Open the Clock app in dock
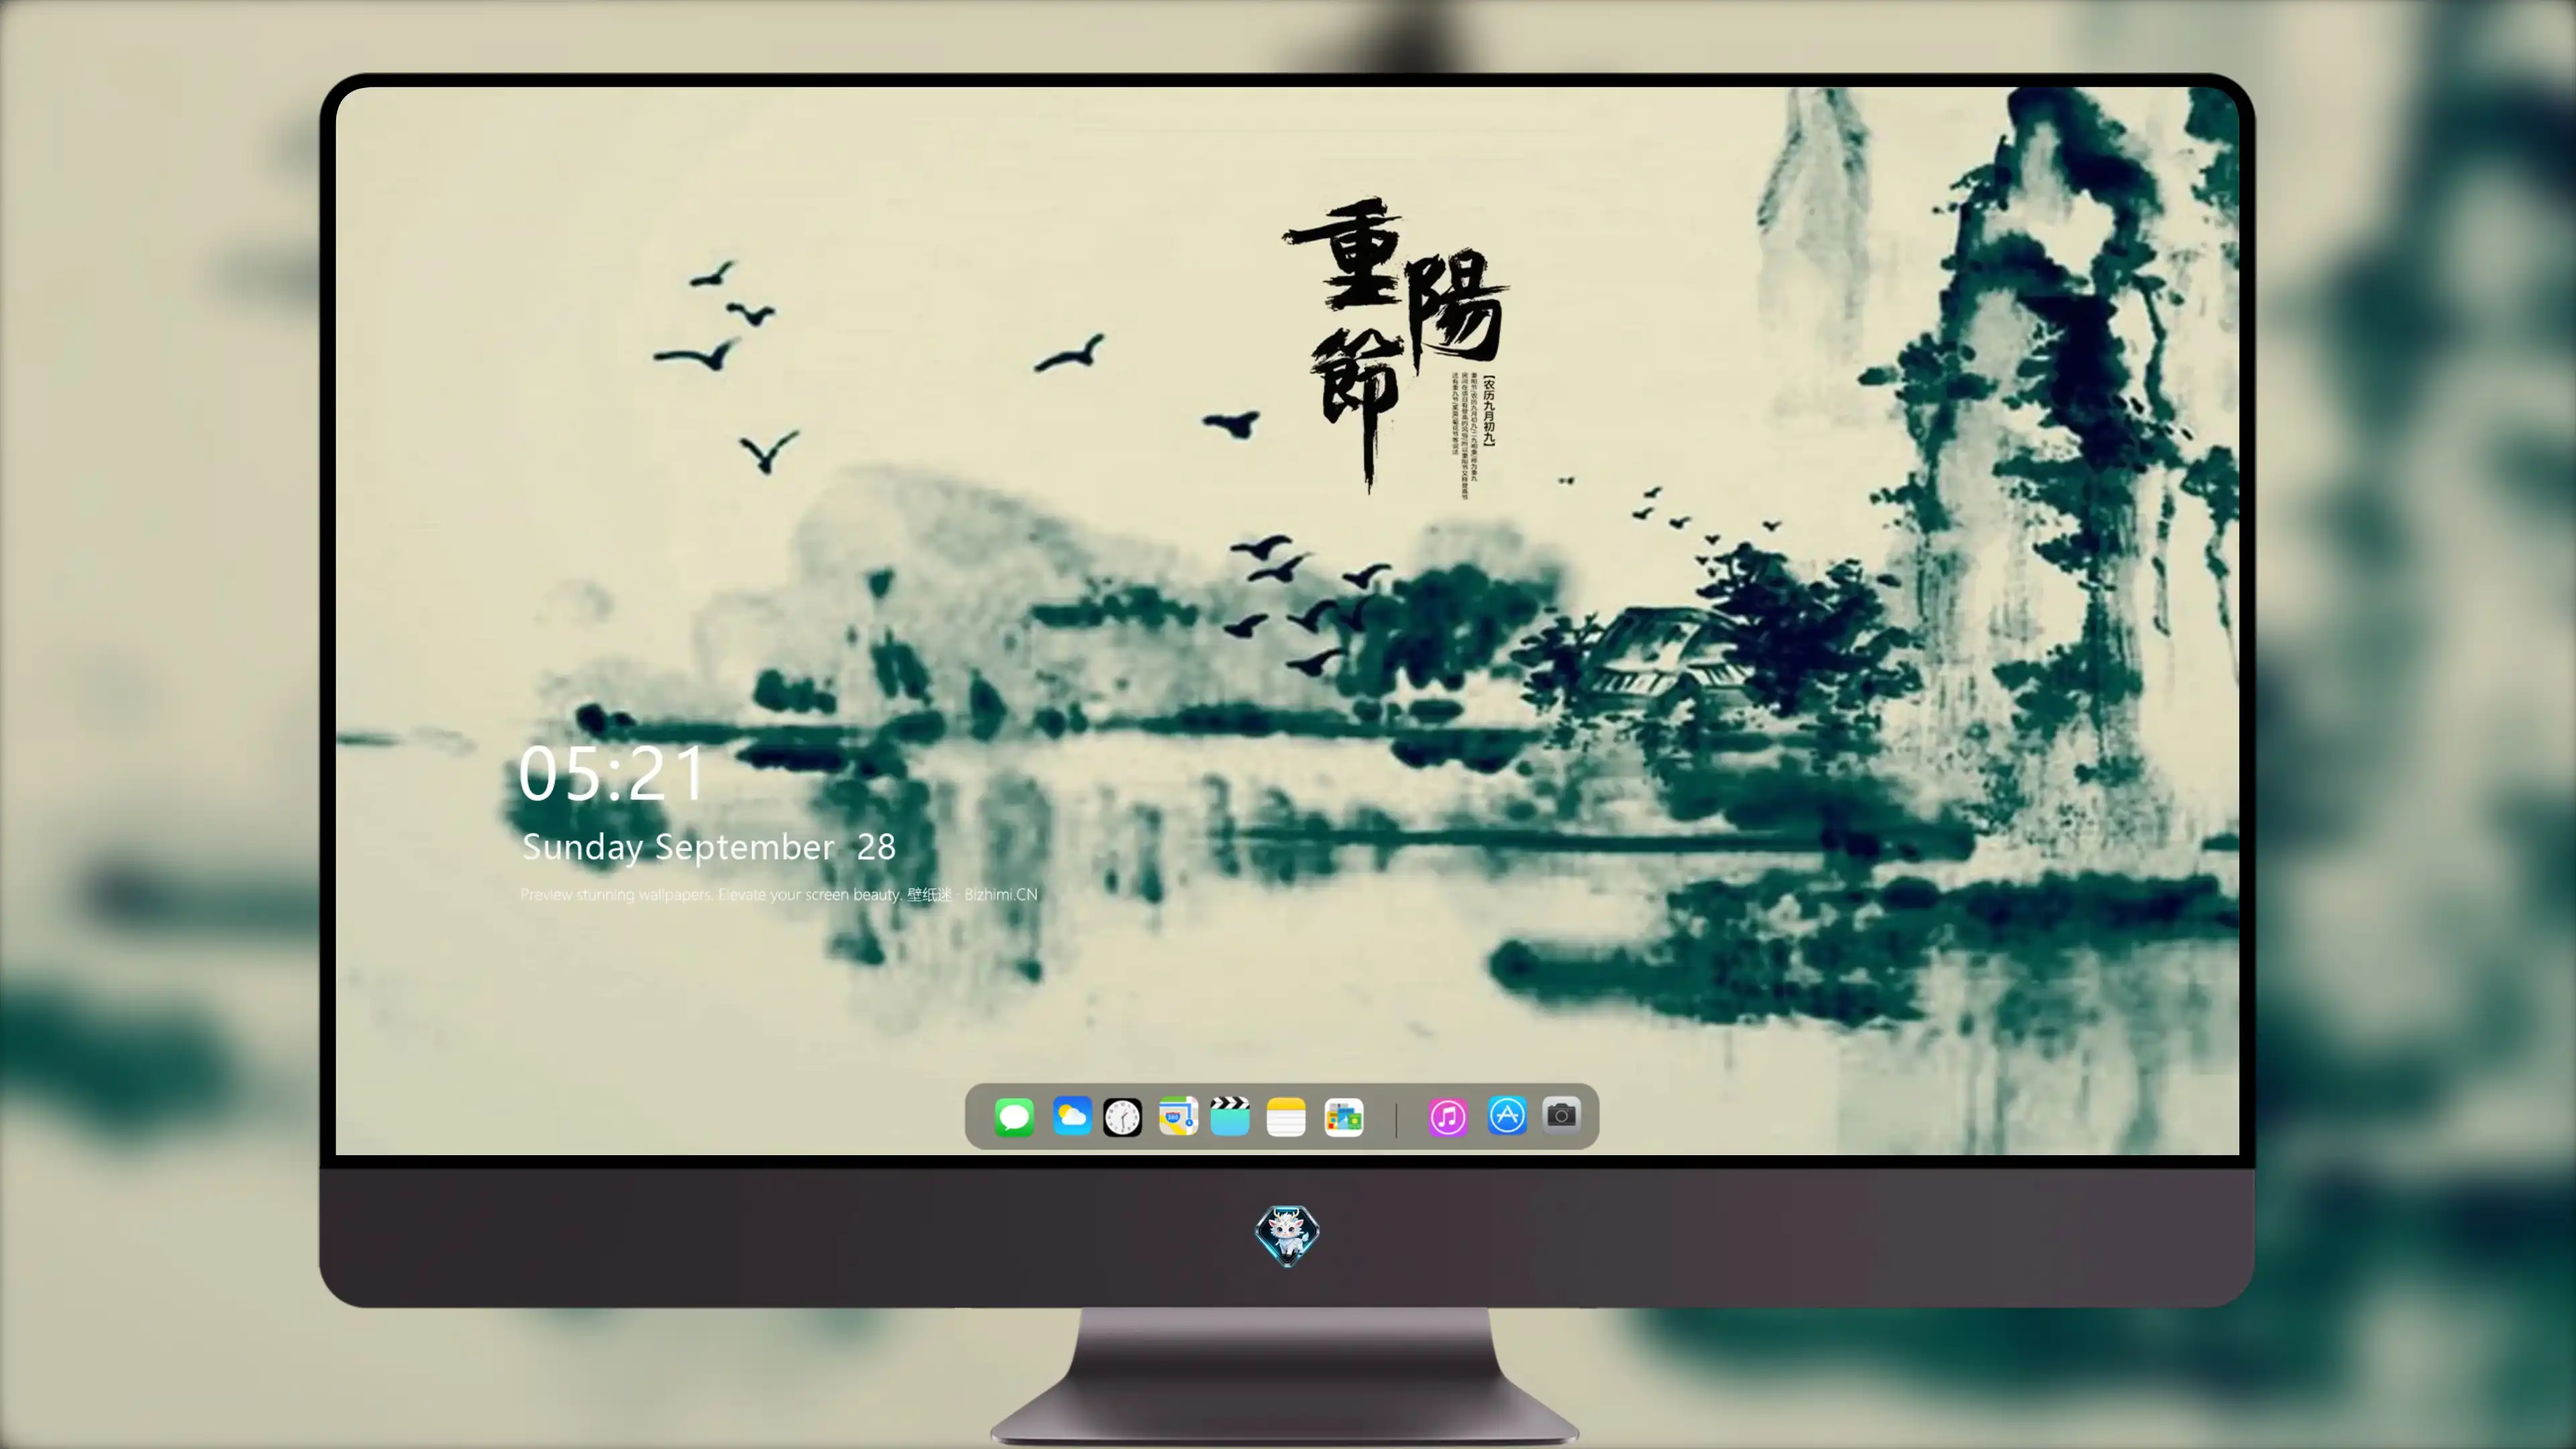 [1122, 1117]
